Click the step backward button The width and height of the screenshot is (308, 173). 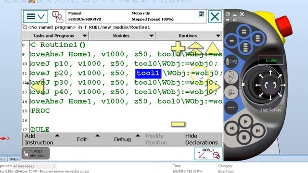231,129
